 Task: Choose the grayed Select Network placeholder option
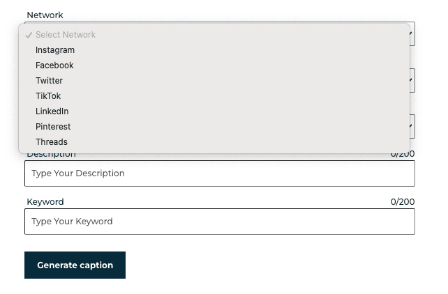point(66,35)
